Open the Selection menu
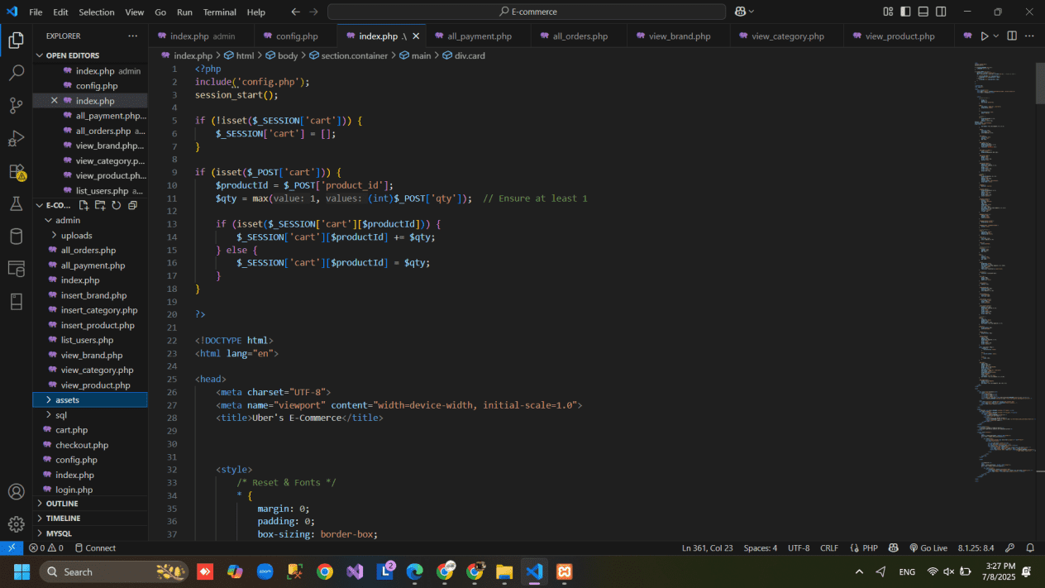Viewport: 1045px width, 588px height. tap(97, 12)
